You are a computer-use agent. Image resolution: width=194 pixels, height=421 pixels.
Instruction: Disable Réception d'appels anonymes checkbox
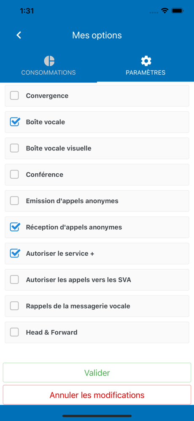15,227
